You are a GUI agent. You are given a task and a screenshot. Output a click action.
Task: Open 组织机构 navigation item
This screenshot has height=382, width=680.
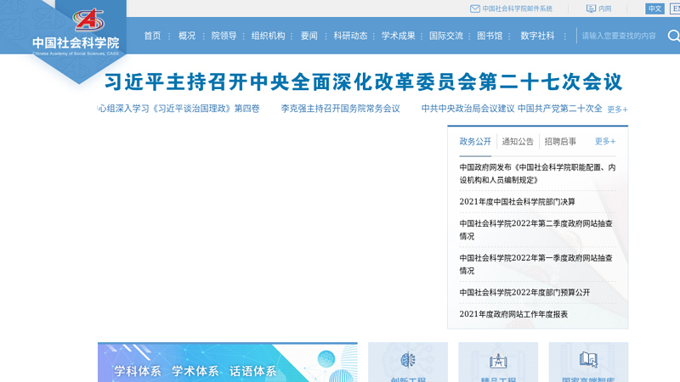coord(268,36)
